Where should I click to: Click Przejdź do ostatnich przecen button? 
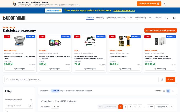point(160,30)
